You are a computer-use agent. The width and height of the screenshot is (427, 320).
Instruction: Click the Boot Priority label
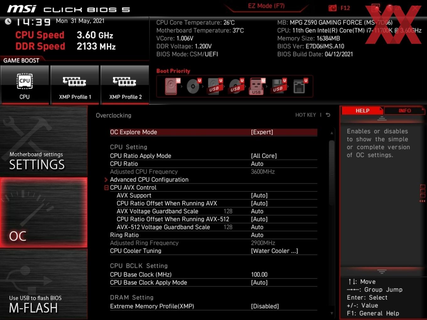173,71
